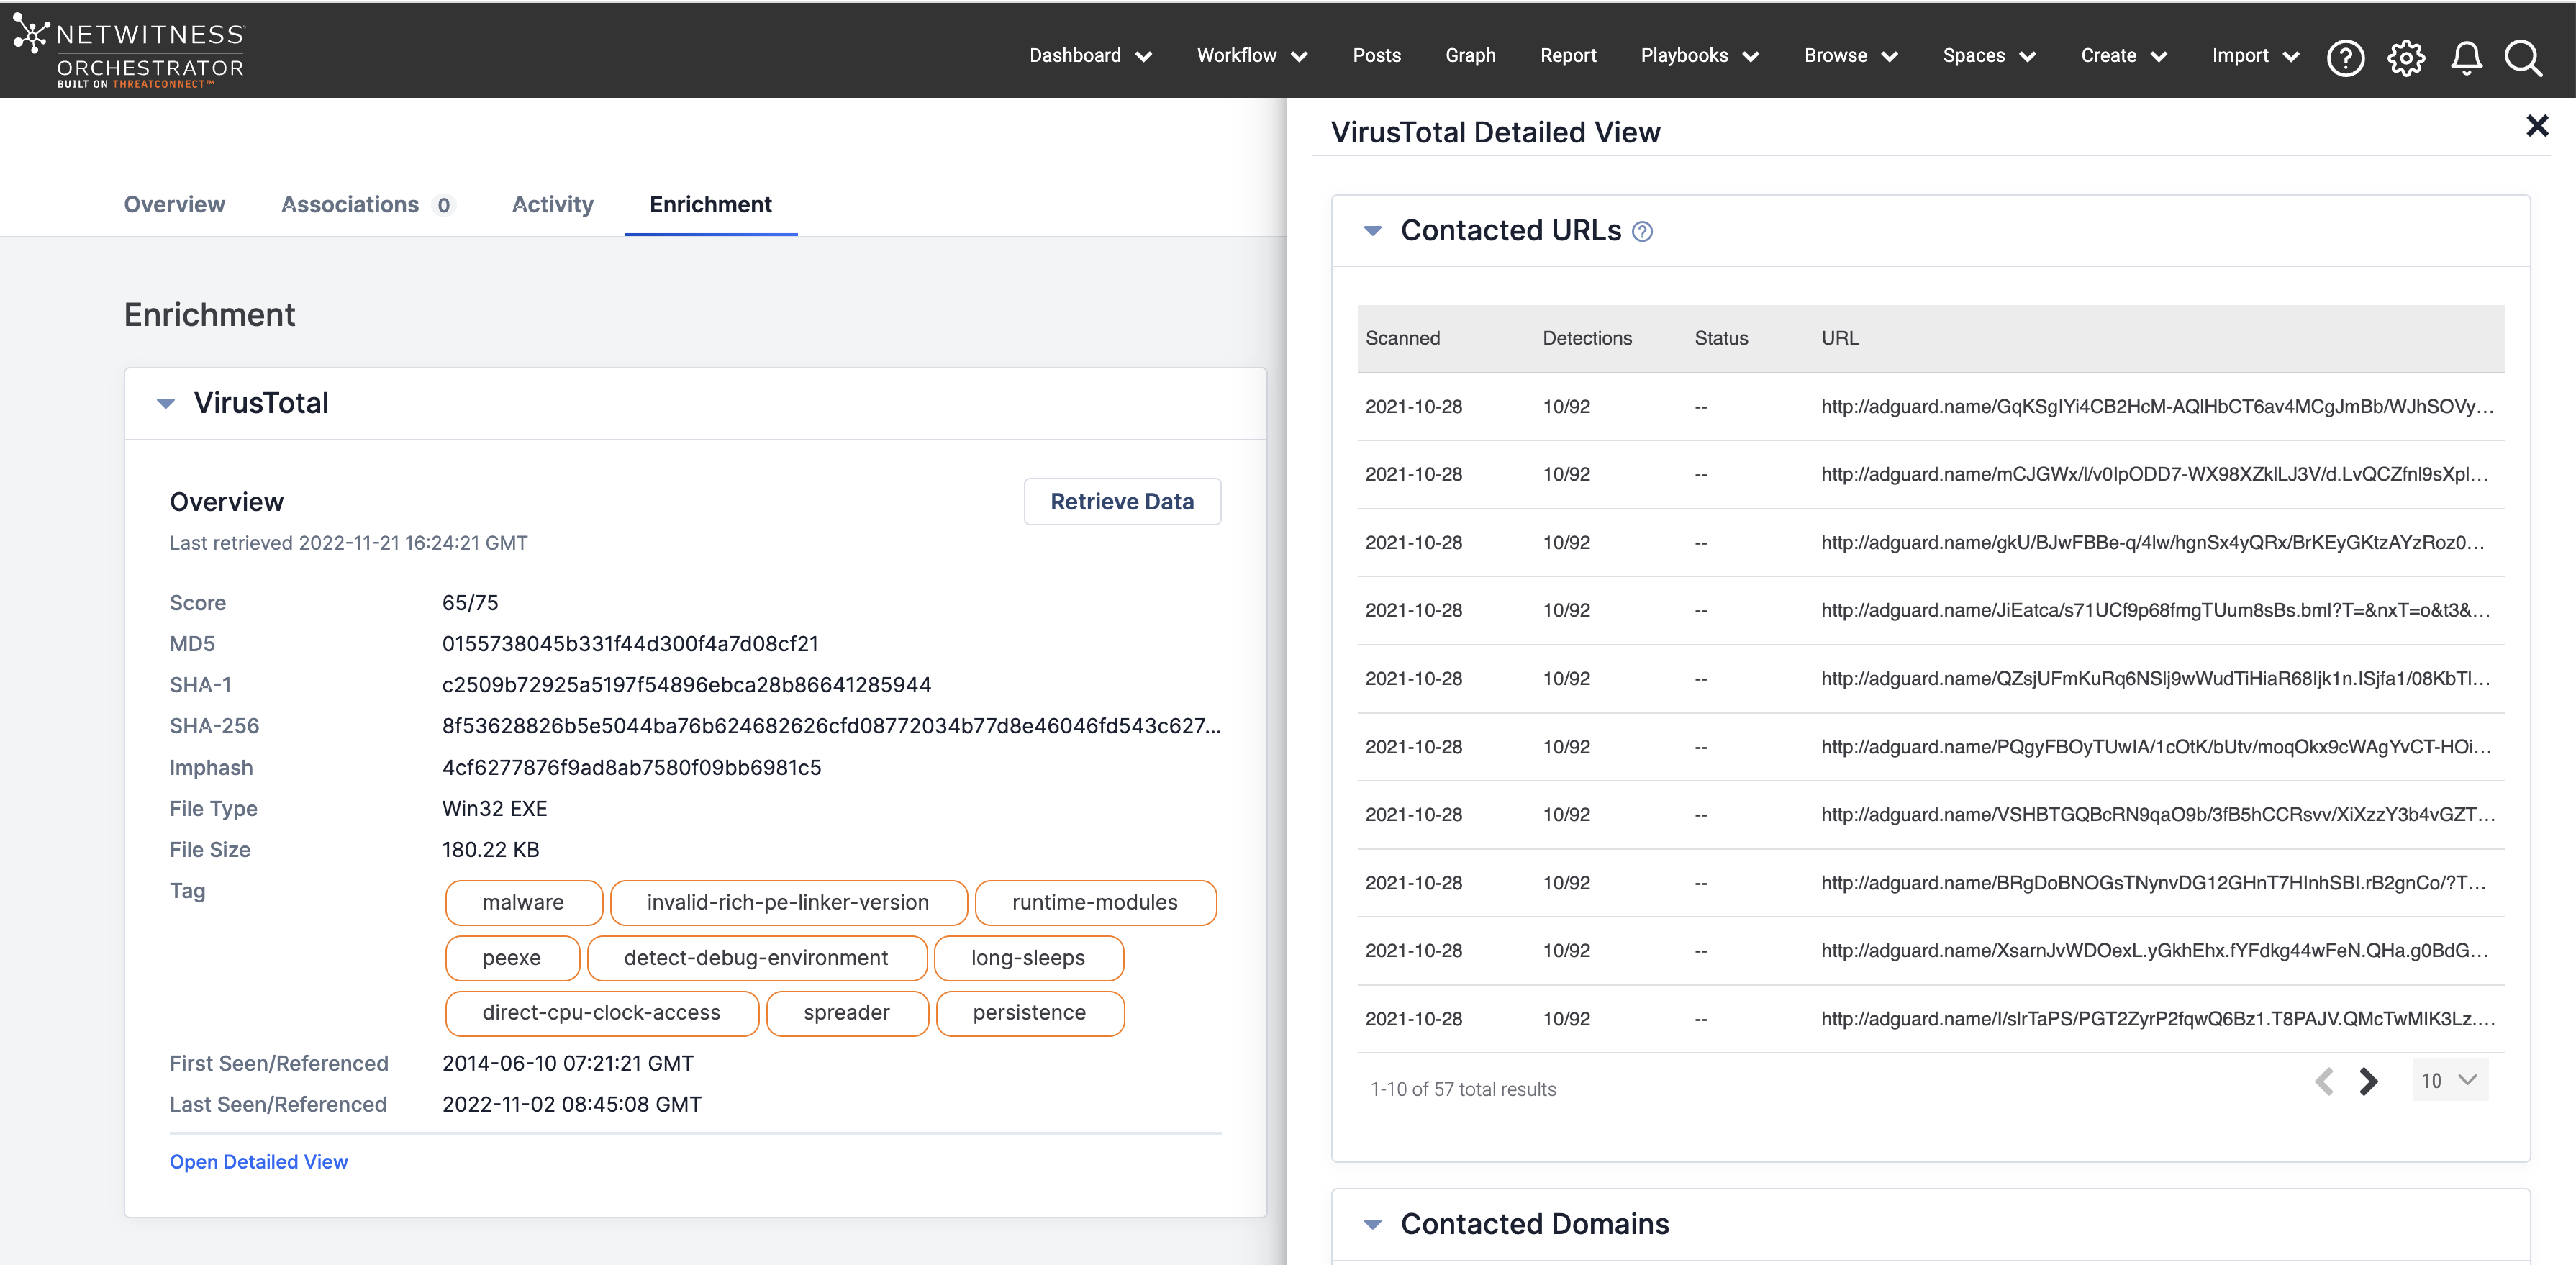Image resolution: width=2576 pixels, height=1265 pixels.
Task: Open the Dashboard dropdown menu
Action: pos(1090,56)
